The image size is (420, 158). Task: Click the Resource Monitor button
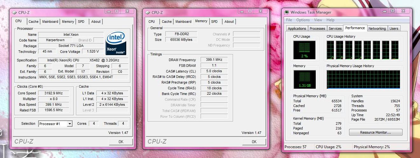point(375,132)
